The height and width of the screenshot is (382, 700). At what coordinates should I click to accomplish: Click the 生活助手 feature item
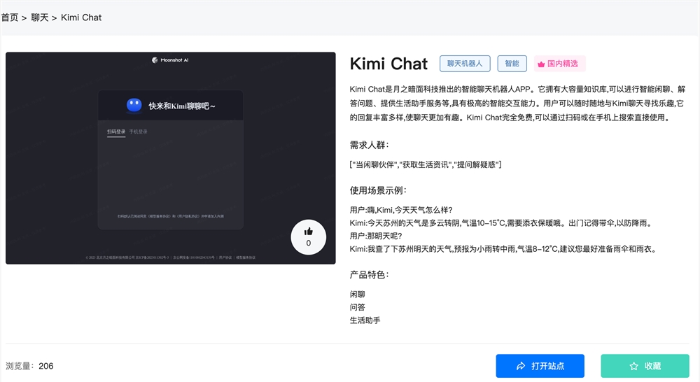tap(365, 320)
